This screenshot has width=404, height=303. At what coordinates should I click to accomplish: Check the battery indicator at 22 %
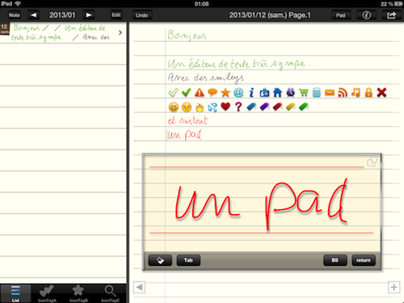392,4
